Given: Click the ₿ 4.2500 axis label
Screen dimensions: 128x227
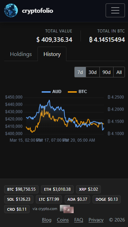Looking at the screenshot, I should 116,97.
